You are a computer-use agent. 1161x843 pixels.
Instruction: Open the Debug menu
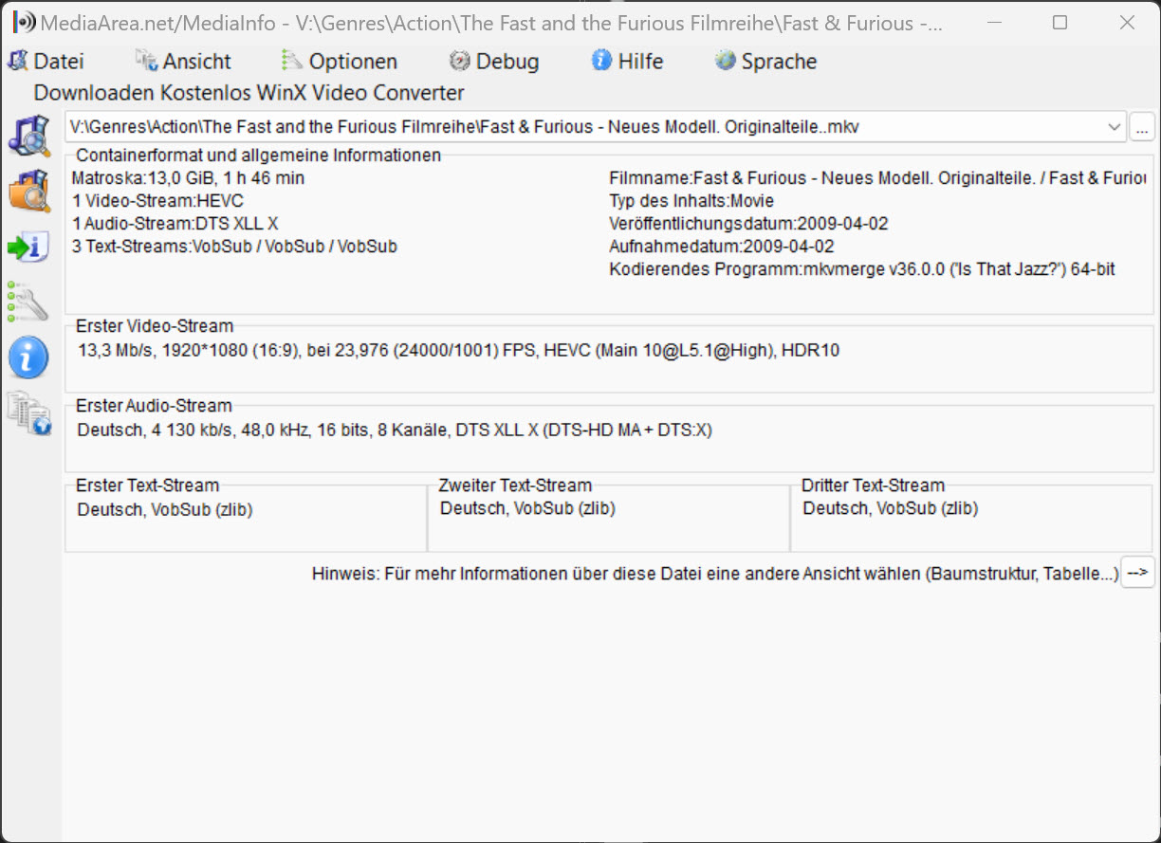pyautogui.click(x=494, y=62)
